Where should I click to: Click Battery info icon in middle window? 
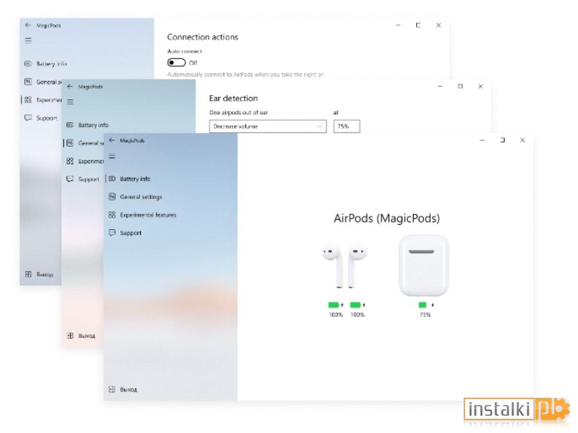70,125
